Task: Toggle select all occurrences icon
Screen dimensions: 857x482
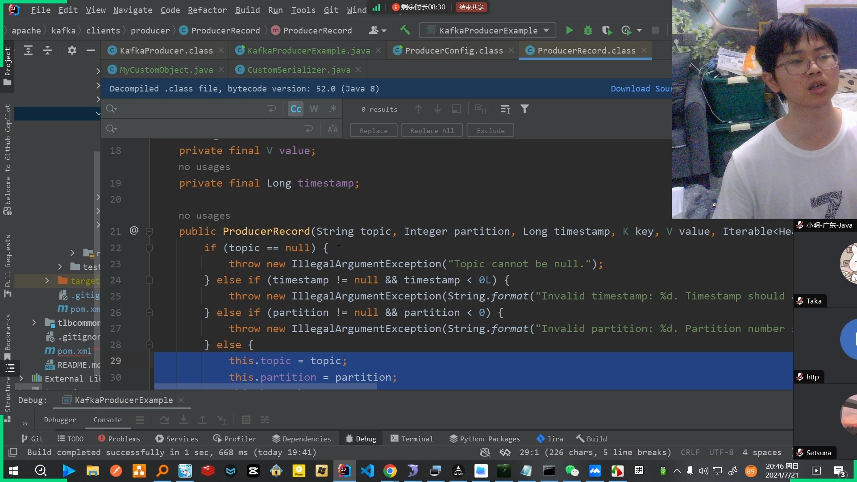Action: pos(481,109)
